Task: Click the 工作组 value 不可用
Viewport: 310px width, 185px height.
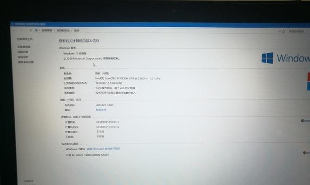Action: 100,136
